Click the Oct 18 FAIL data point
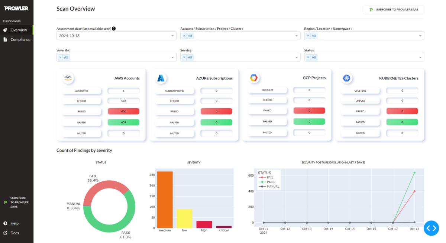 (414, 191)
